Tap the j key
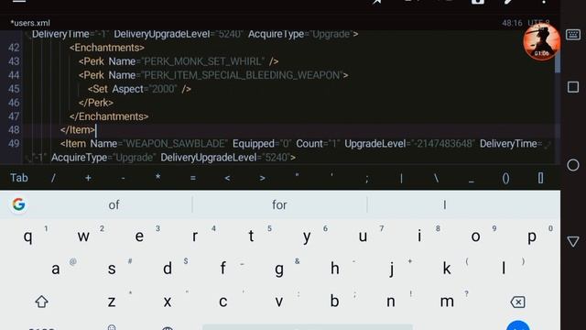 [391, 269]
